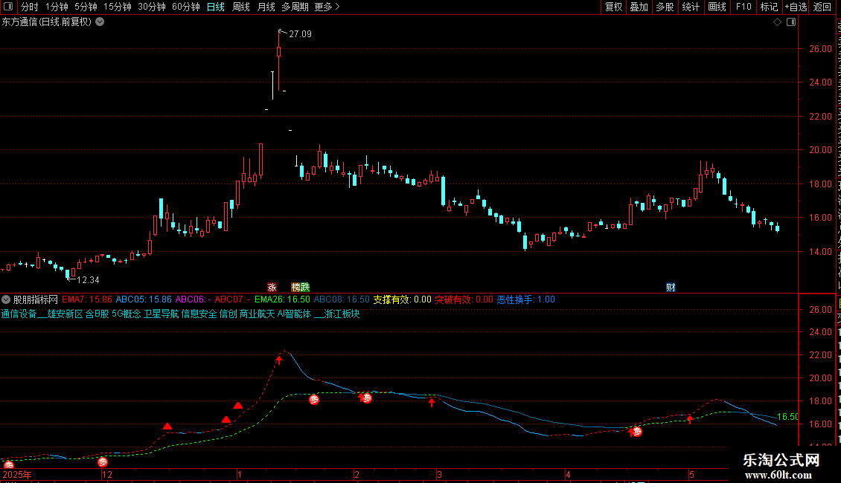Click the 财 financial marker icon
The width and height of the screenshot is (841, 483).
(x=671, y=287)
